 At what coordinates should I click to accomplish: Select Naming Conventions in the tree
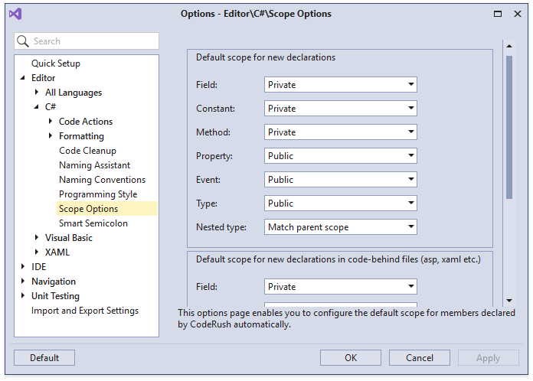[x=102, y=180]
